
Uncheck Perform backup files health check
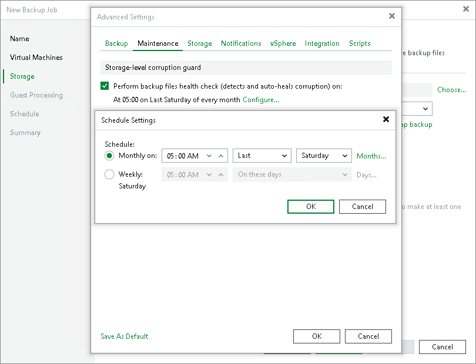coord(105,86)
